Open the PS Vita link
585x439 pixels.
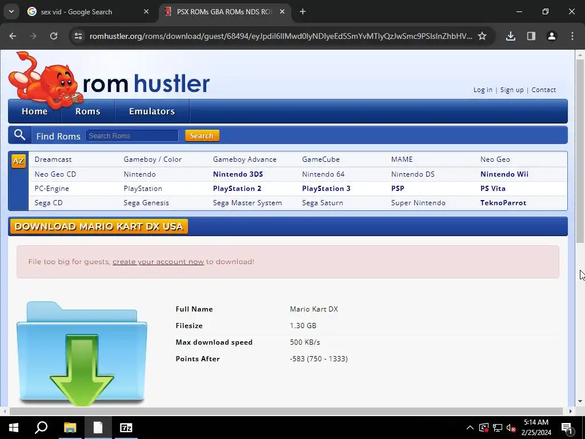493,189
